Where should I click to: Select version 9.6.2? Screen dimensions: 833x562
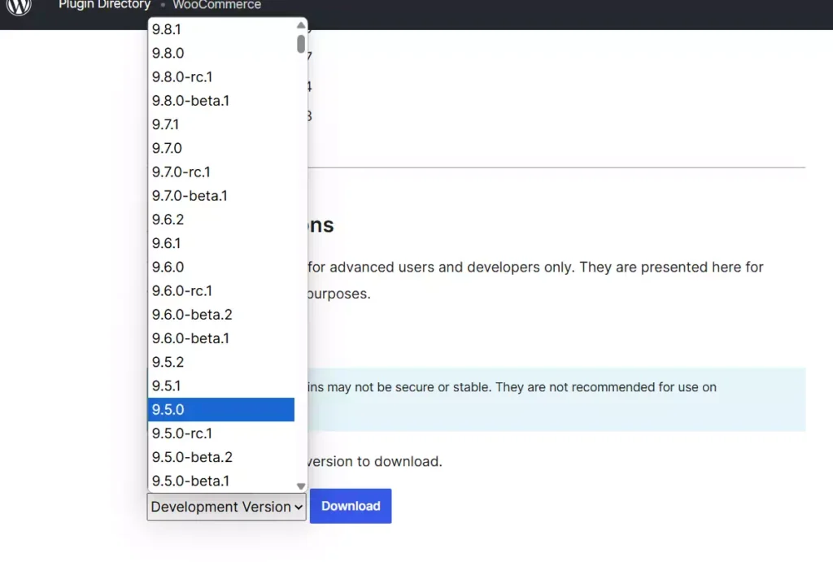pos(221,220)
